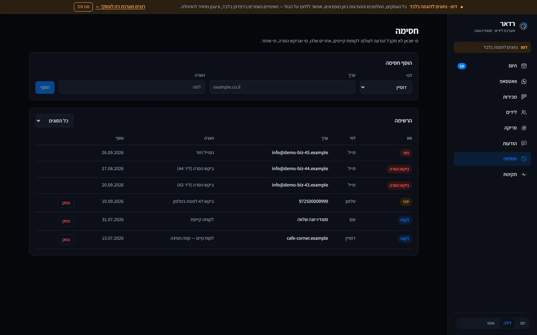The image size is (537, 335).
Task: Delete the סטודיו יוגה שלווה block
Action: point(66,221)
